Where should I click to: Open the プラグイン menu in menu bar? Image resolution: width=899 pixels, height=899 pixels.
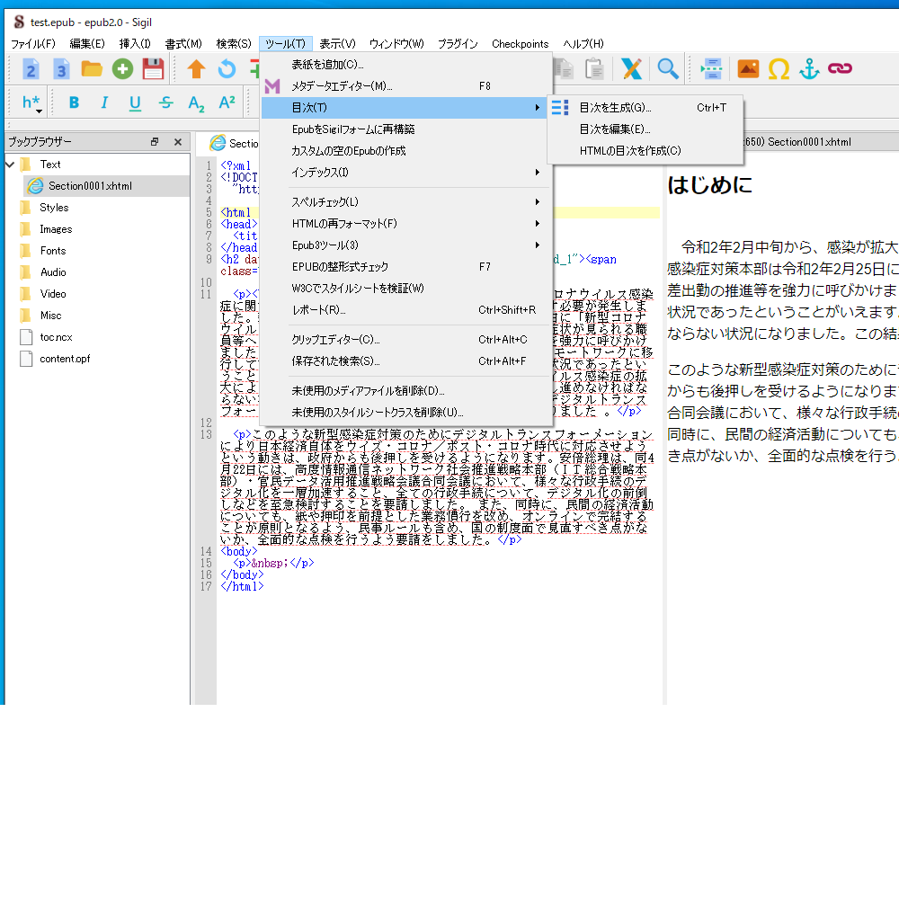pyautogui.click(x=458, y=44)
